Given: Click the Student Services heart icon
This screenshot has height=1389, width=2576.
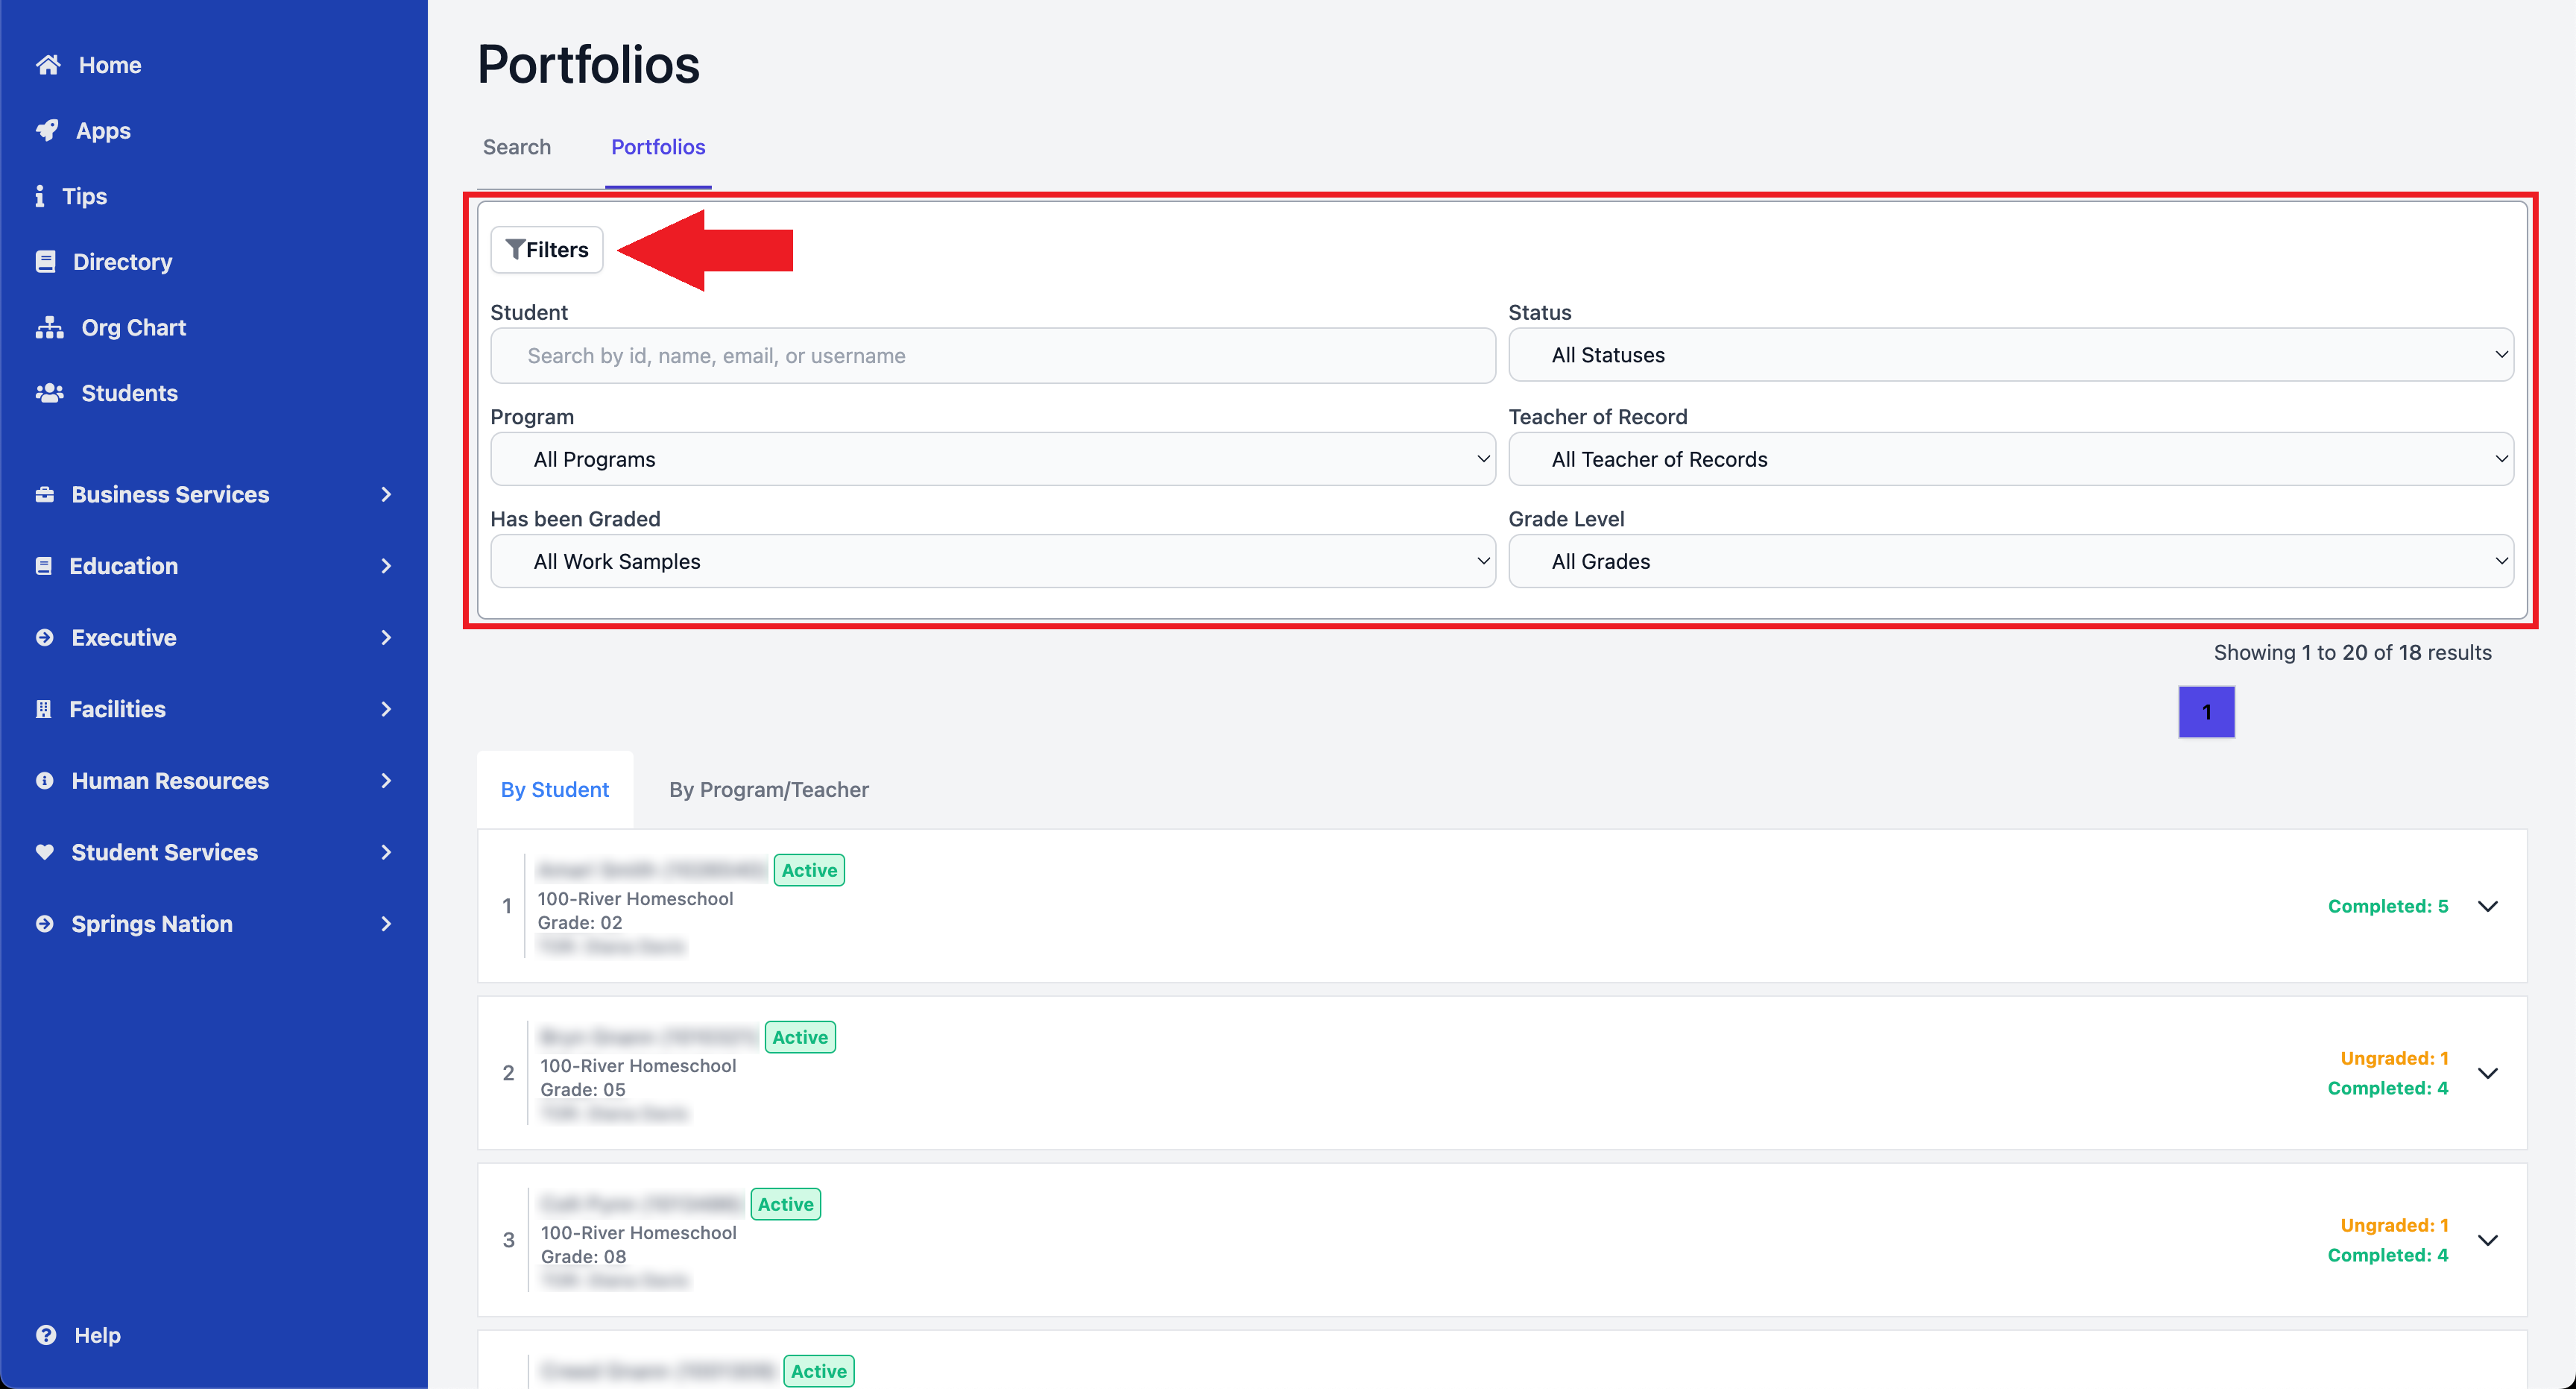Looking at the screenshot, I should 46,851.
